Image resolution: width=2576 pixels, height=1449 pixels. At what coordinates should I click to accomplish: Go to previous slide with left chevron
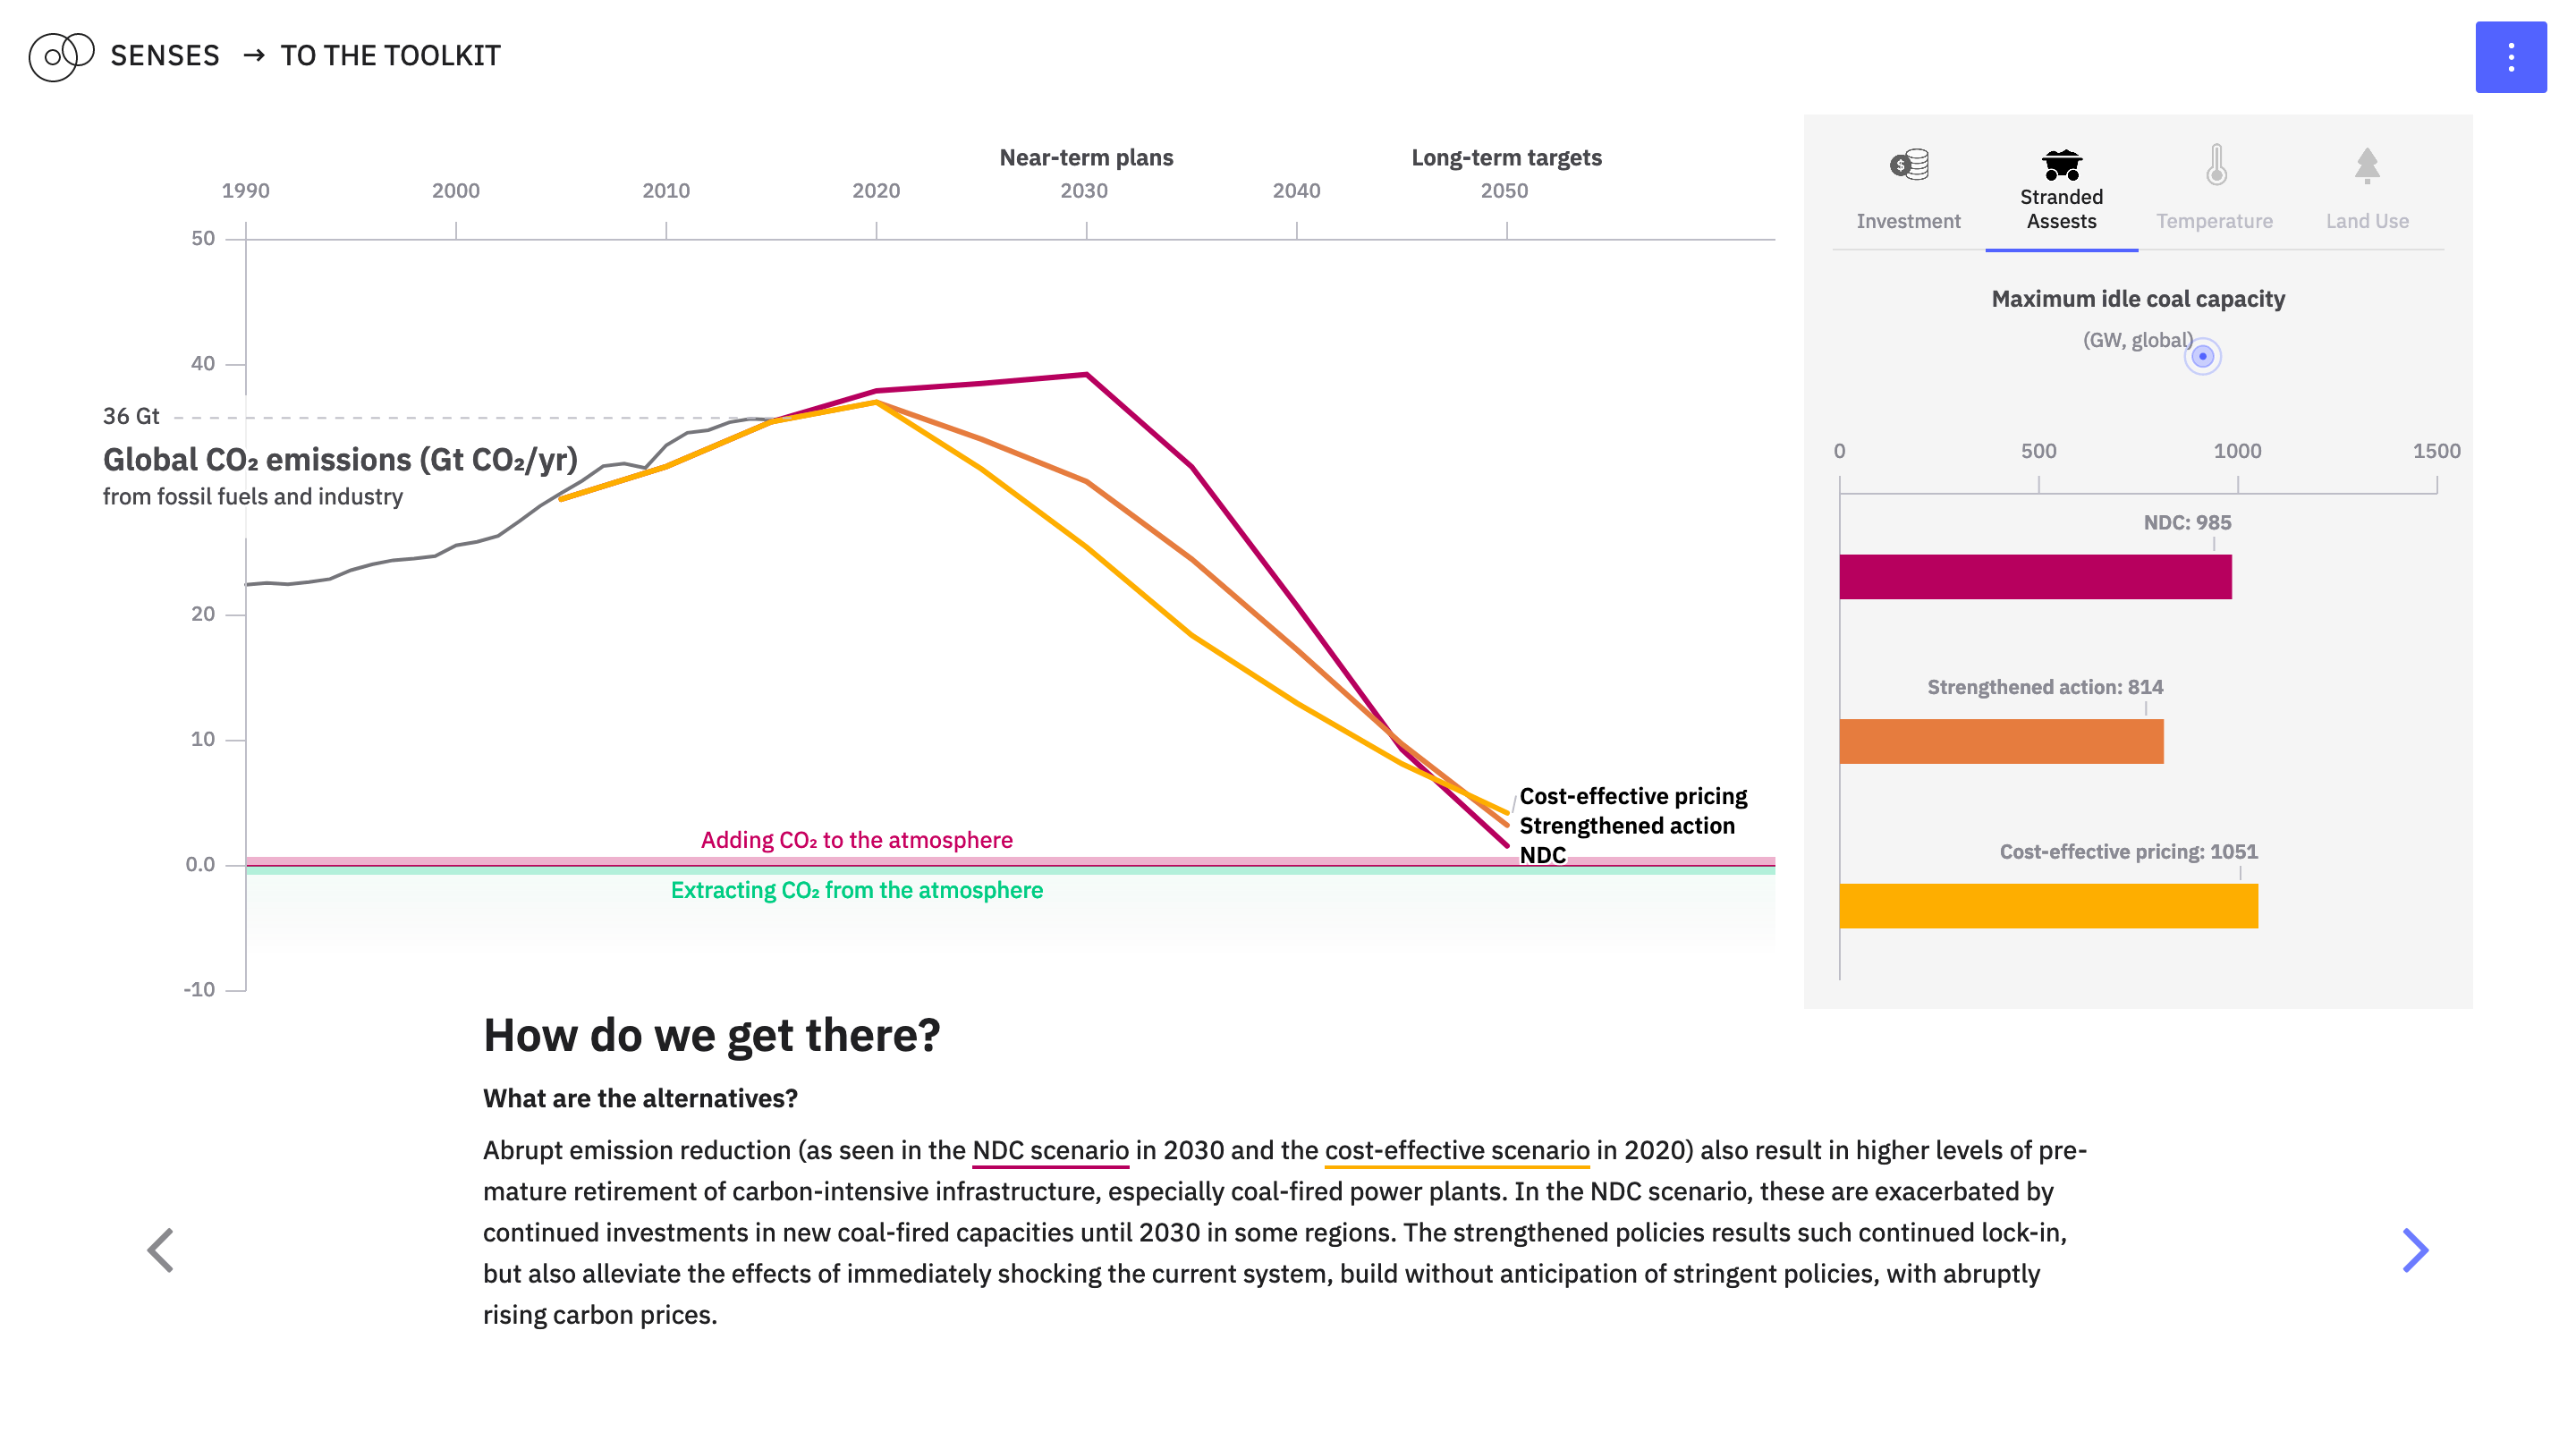pos(160,1250)
